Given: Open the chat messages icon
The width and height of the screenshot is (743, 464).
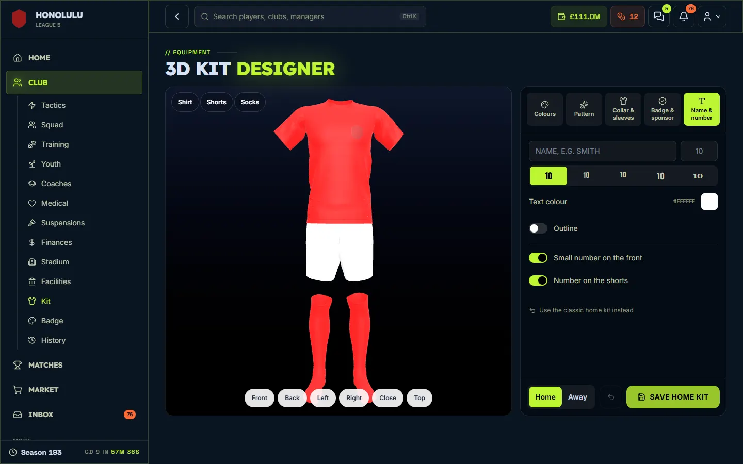Looking at the screenshot, I should click(x=659, y=16).
